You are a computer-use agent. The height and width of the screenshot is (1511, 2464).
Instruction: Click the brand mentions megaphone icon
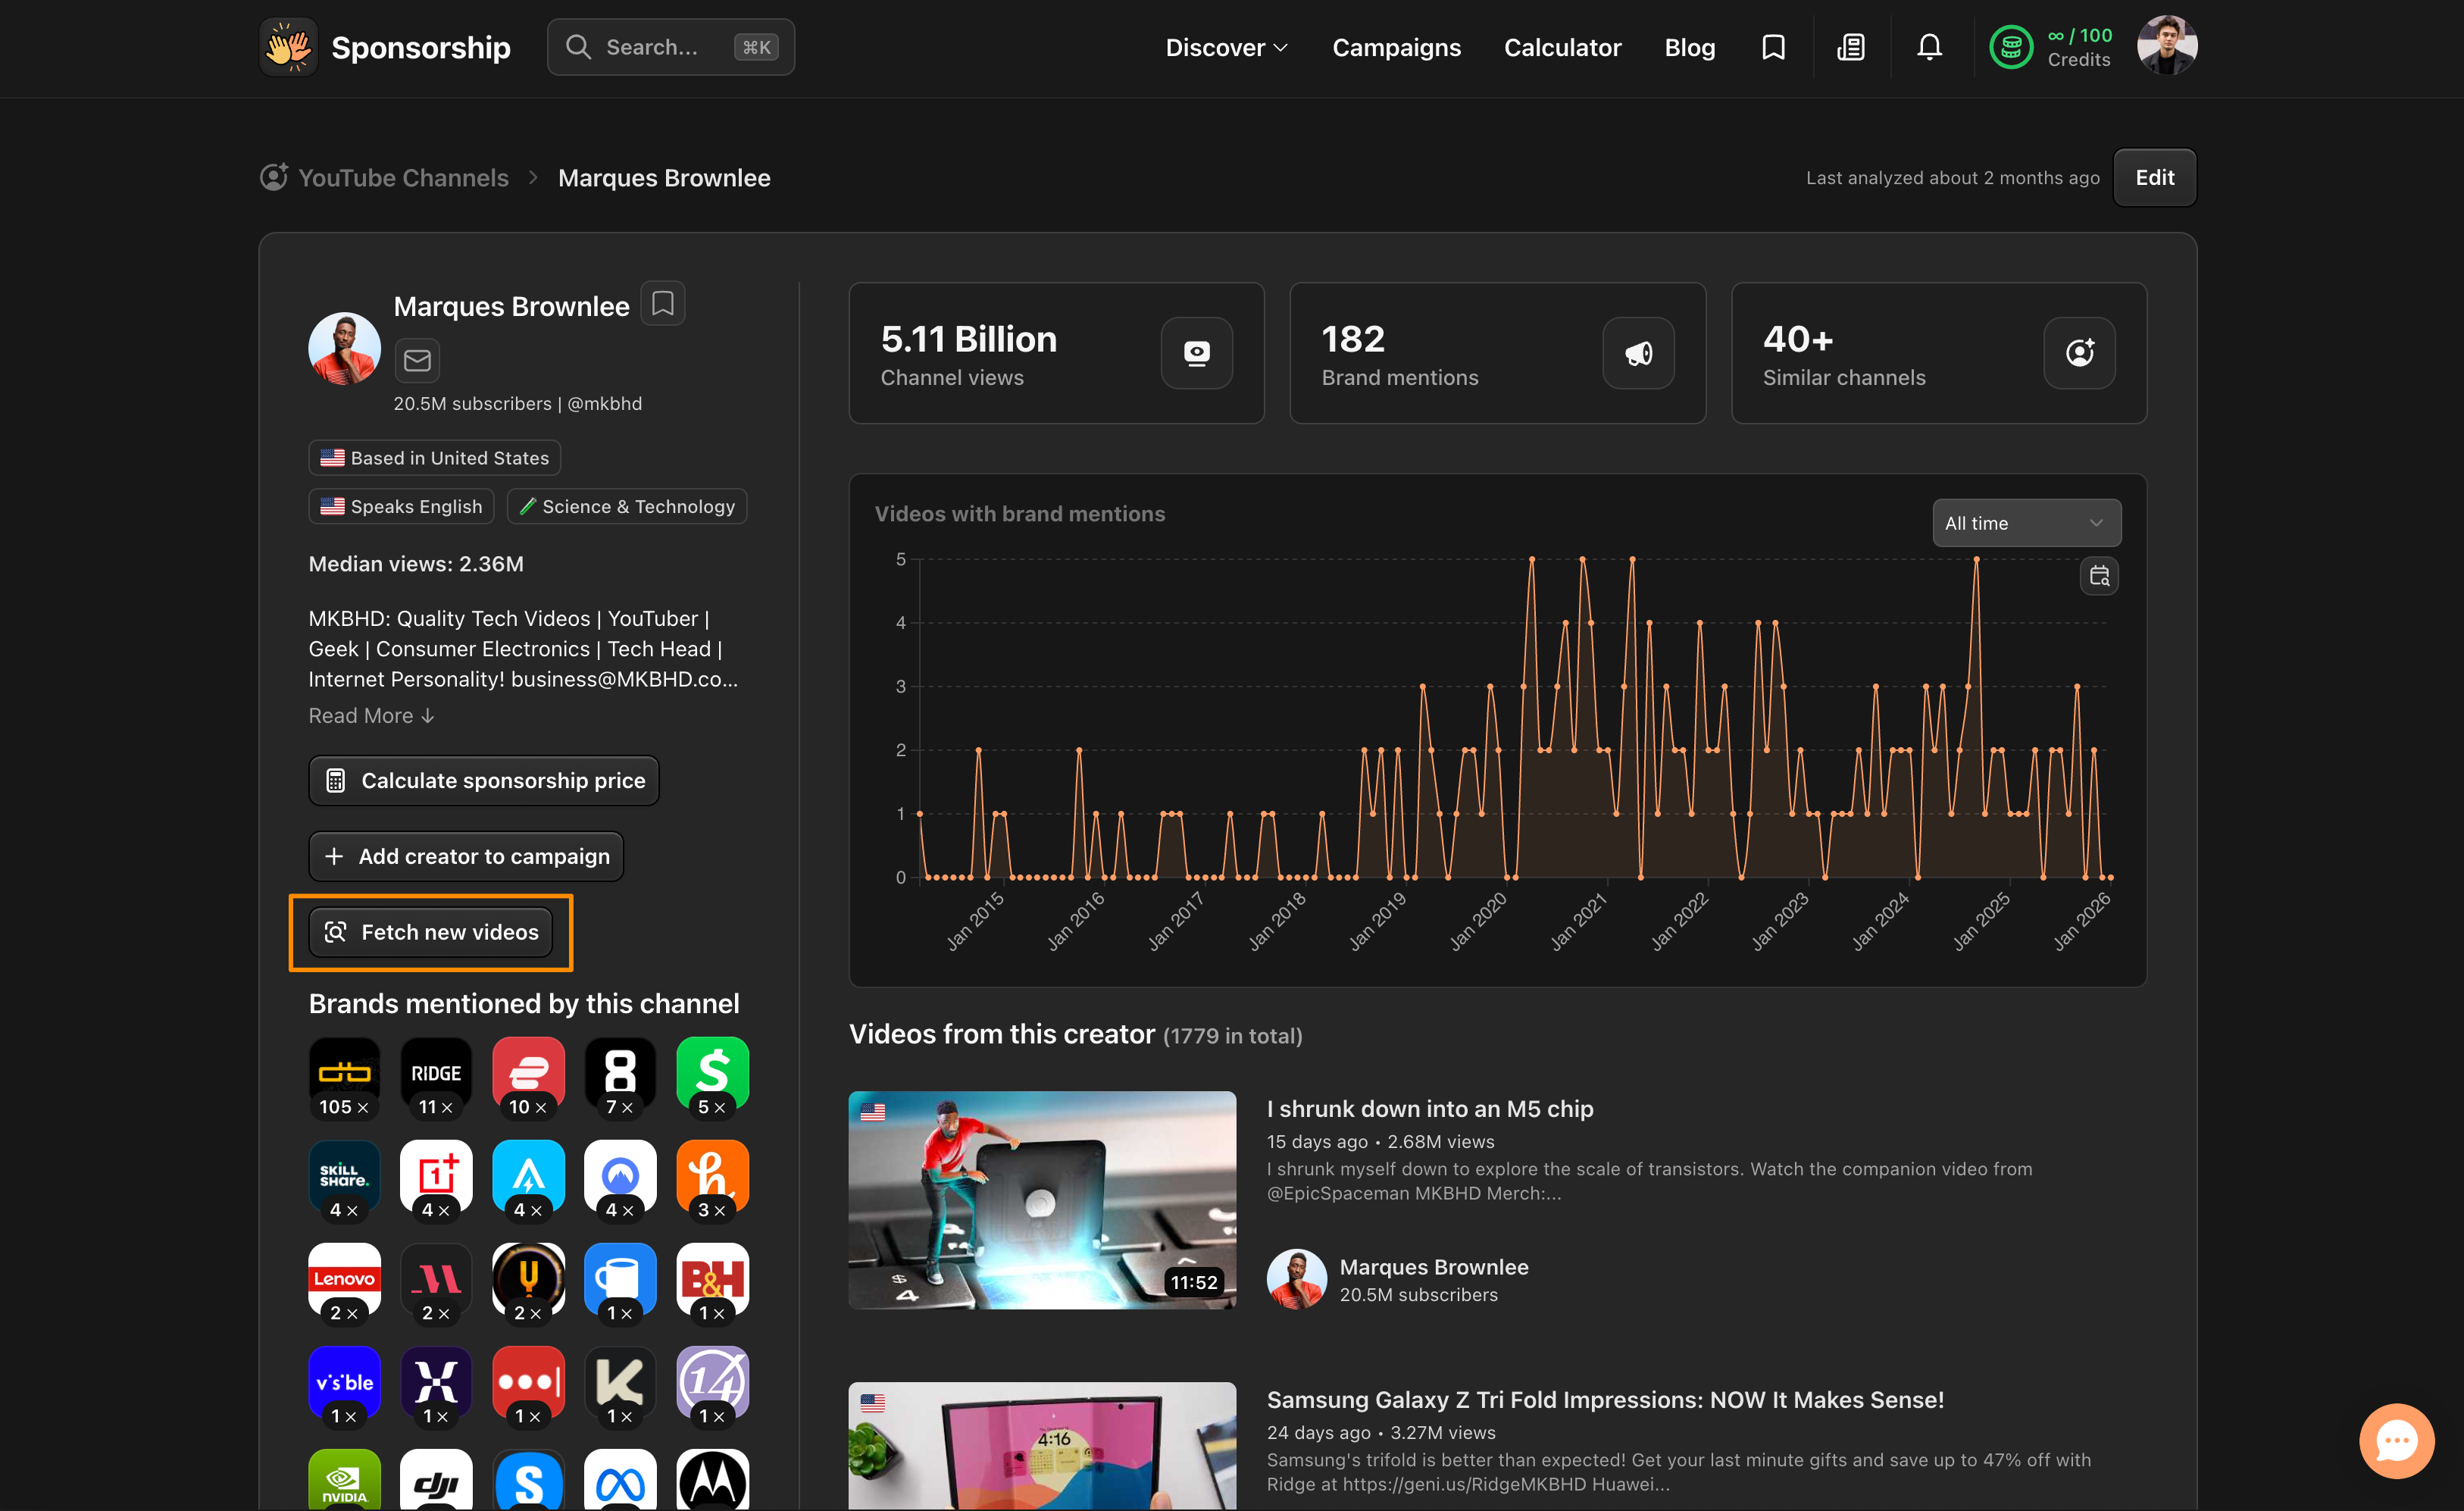click(x=1638, y=353)
